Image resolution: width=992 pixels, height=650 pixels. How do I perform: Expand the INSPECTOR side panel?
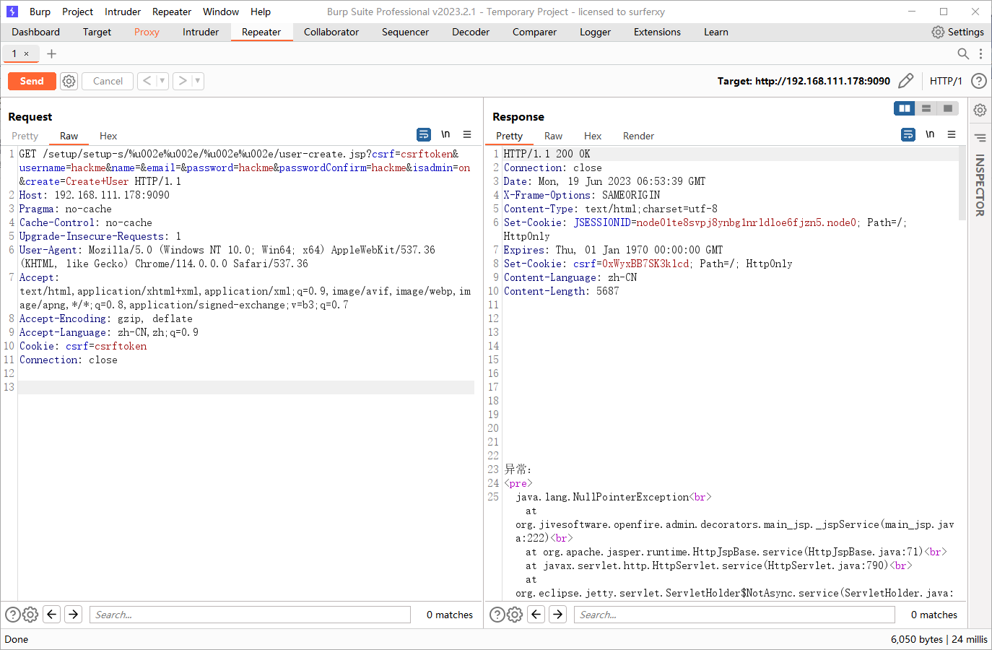click(x=980, y=186)
